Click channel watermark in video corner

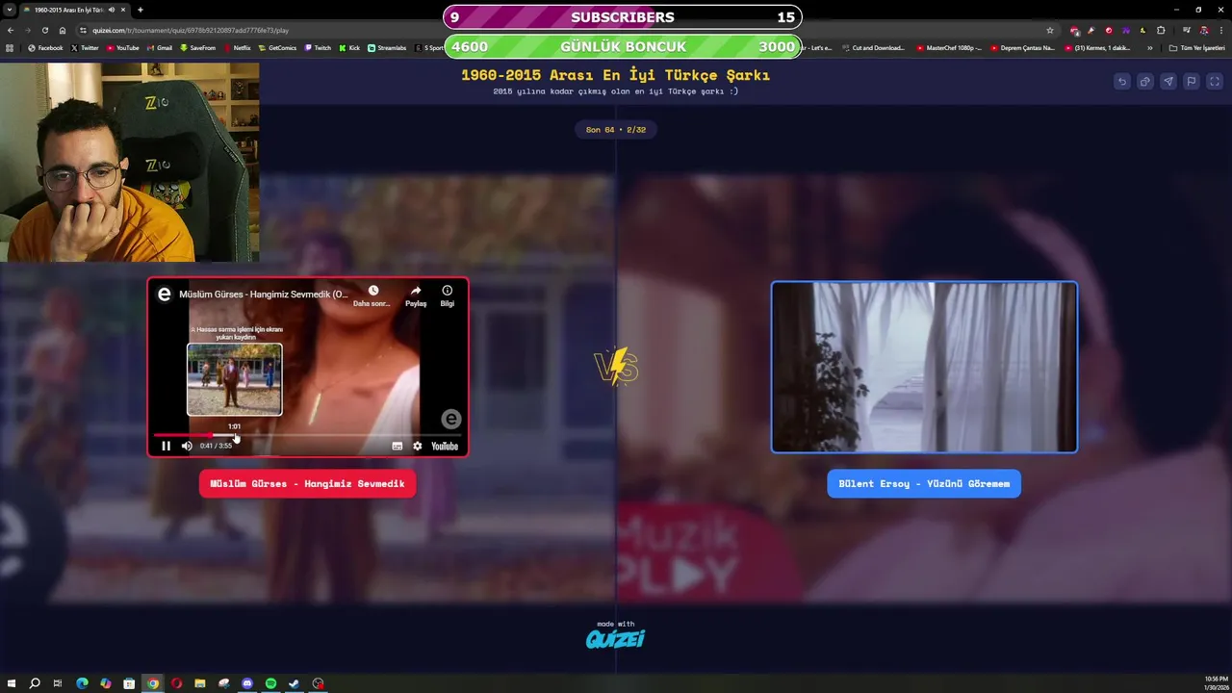[450, 419]
